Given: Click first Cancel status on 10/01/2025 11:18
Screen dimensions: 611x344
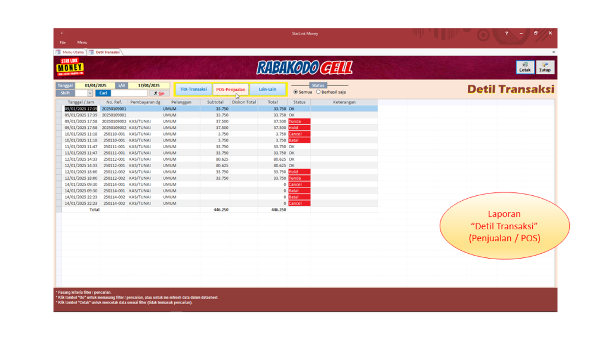Looking at the screenshot, I should [x=300, y=134].
